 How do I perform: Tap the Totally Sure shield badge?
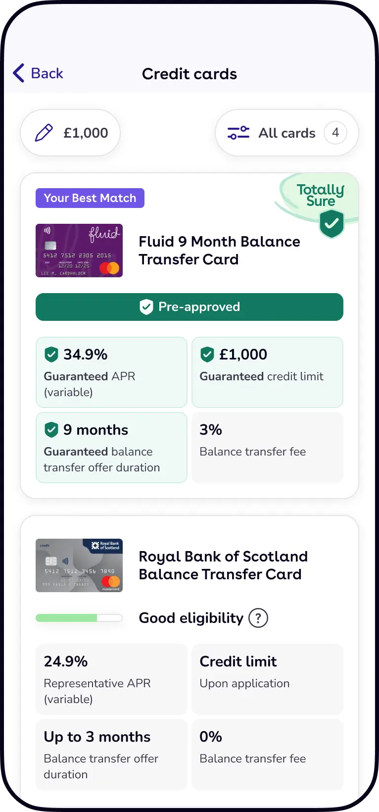332,223
